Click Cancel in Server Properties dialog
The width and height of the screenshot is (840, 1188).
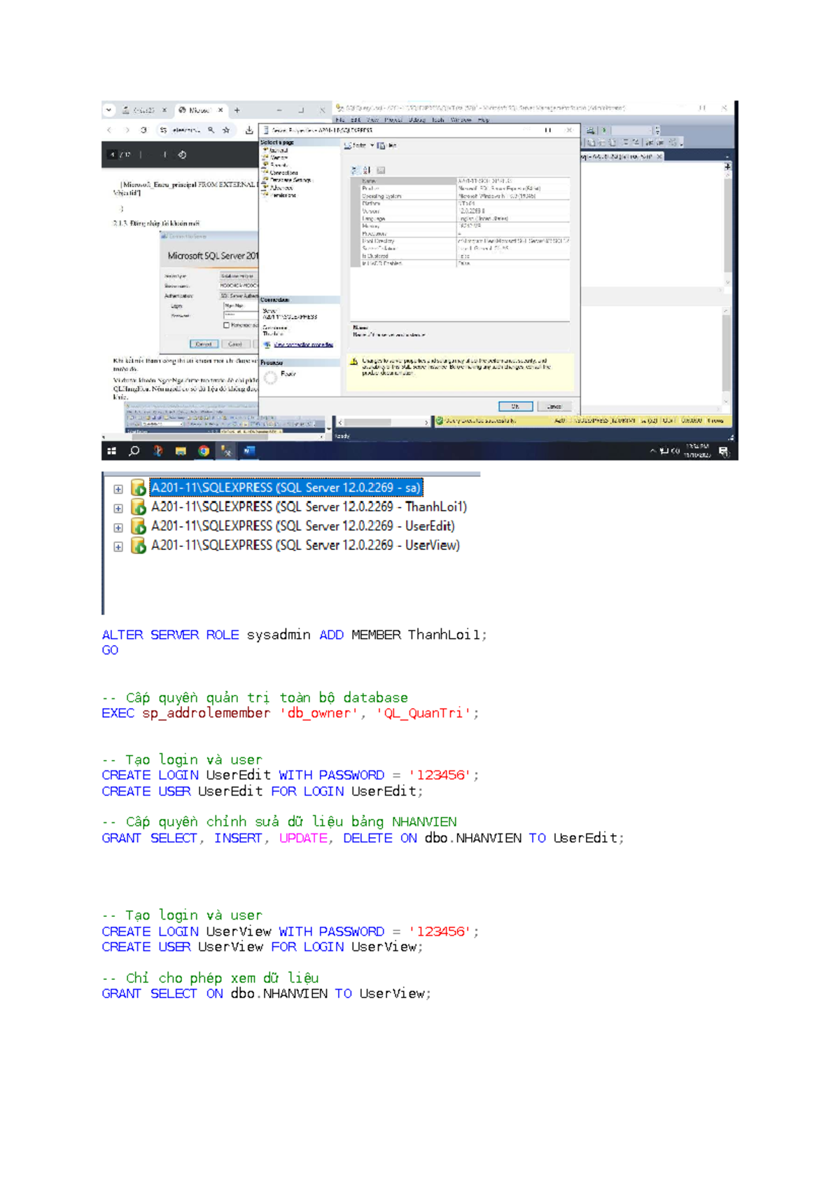pyautogui.click(x=554, y=406)
